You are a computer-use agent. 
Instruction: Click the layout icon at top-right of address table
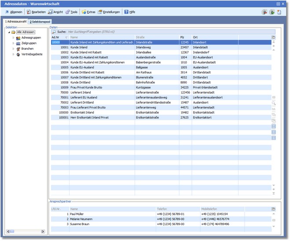[x=274, y=37]
